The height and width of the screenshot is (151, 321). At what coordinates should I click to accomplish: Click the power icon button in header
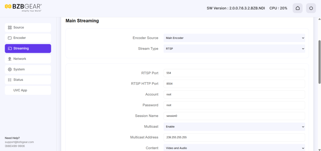(x=311, y=8)
